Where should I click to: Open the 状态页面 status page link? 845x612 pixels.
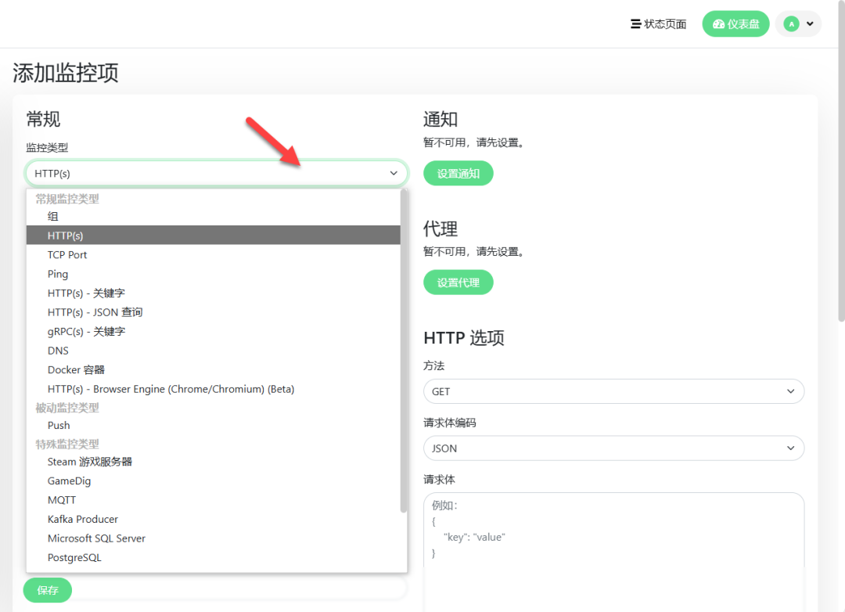pyautogui.click(x=658, y=24)
